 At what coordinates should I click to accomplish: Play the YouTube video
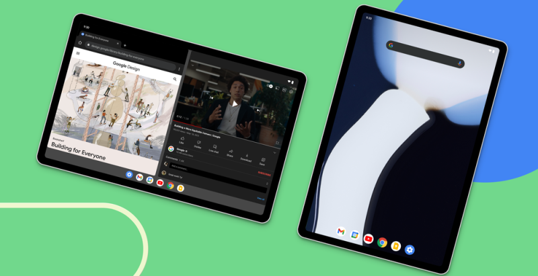235,104
